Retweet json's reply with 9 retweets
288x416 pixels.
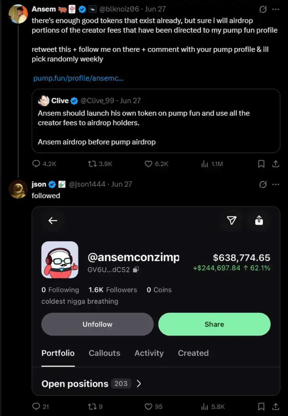(x=91, y=406)
